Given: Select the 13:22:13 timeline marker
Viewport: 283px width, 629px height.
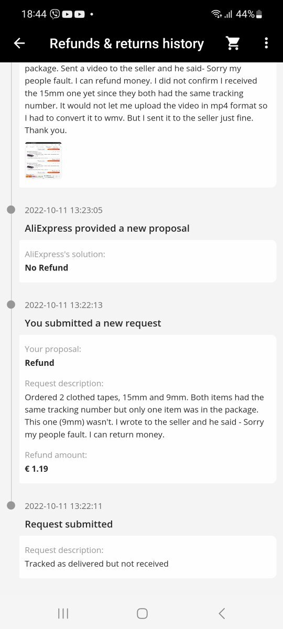Looking at the screenshot, I should coord(11,305).
